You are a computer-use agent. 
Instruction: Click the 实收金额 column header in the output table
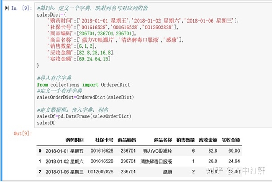(x=230, y=140)
